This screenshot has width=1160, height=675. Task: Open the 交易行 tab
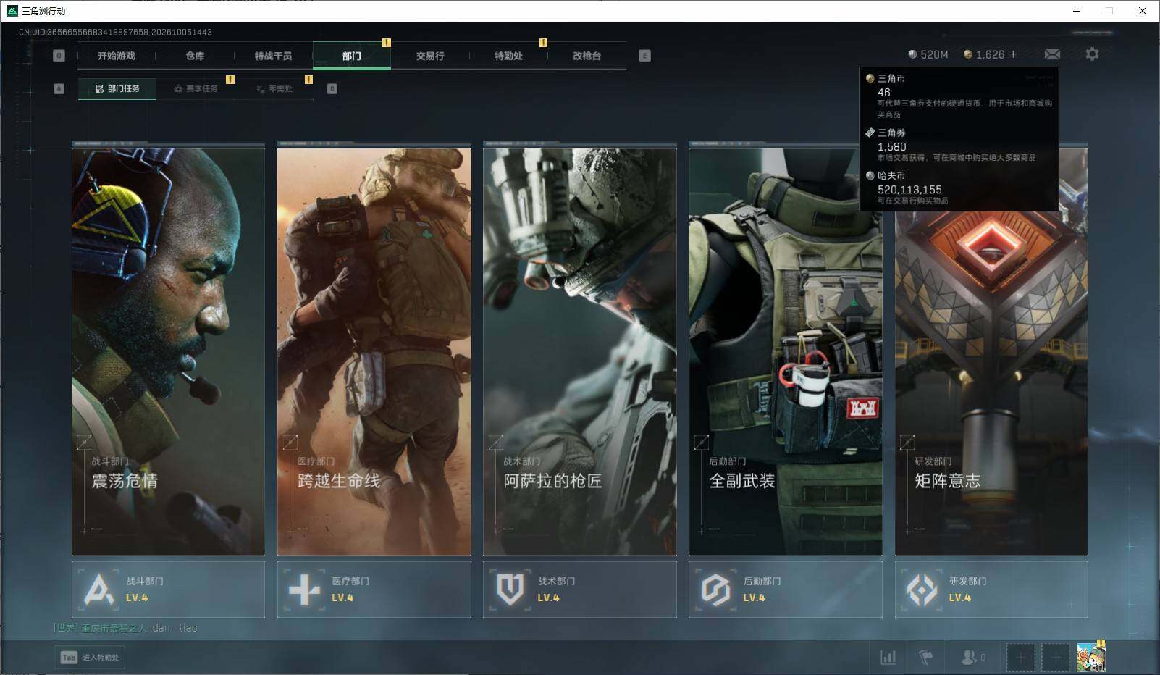[430, 56]
